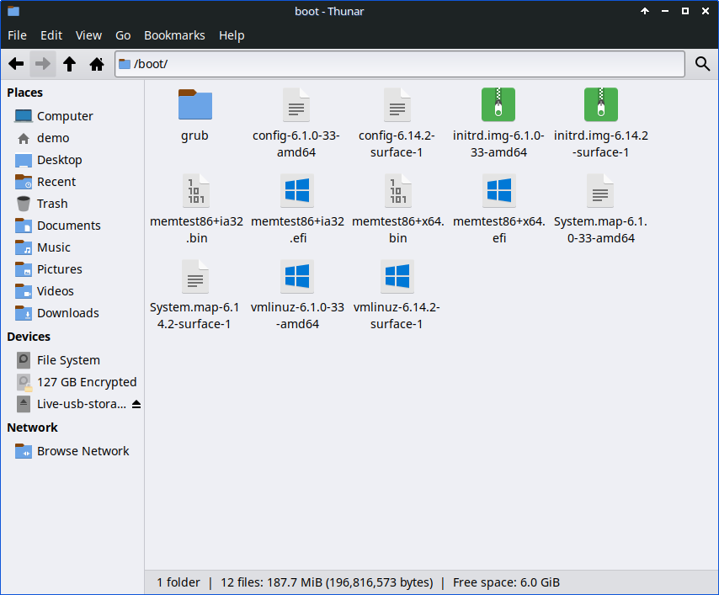Open Downloads in the sidebar
Image resolution: width=719 pixels, height=595 pixels.
[x=72, y=313]
